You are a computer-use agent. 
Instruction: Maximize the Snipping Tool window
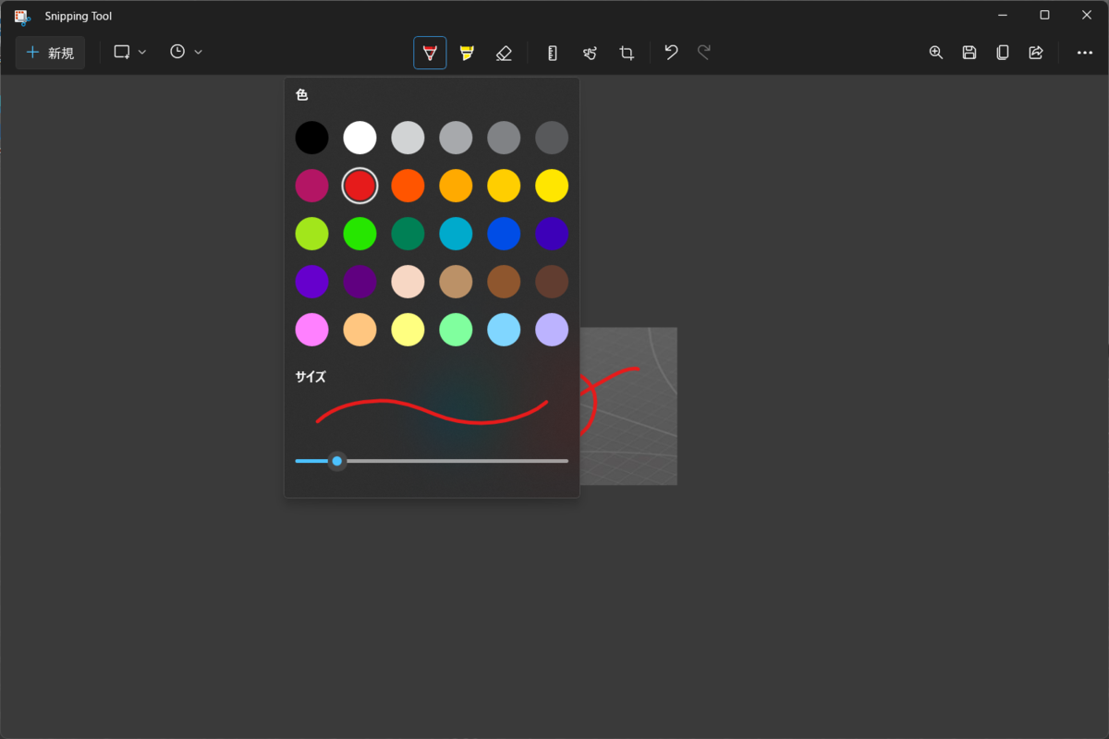1044,15
